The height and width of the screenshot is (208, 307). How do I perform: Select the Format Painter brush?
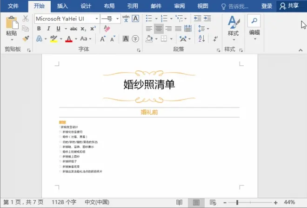[26, 38]
